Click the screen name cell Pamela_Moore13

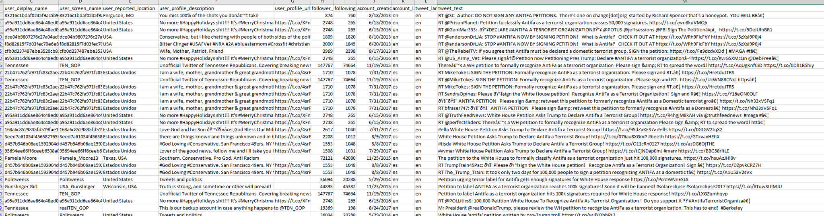(80, 158)
